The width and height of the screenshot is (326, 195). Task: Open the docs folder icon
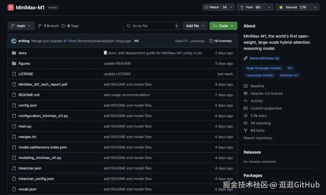pyautogui.click(x=14, y=53)
